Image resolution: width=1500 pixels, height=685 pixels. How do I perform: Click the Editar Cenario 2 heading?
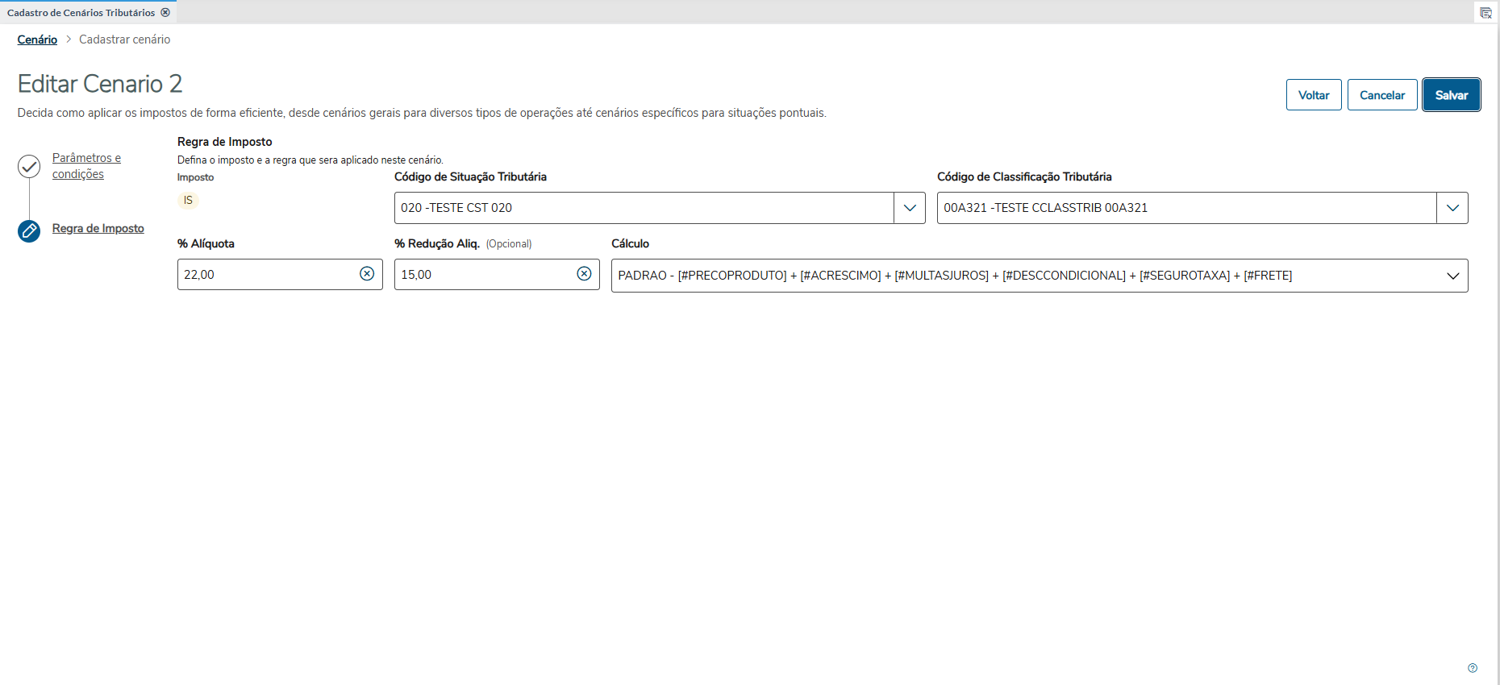click(x=100, y=84)
